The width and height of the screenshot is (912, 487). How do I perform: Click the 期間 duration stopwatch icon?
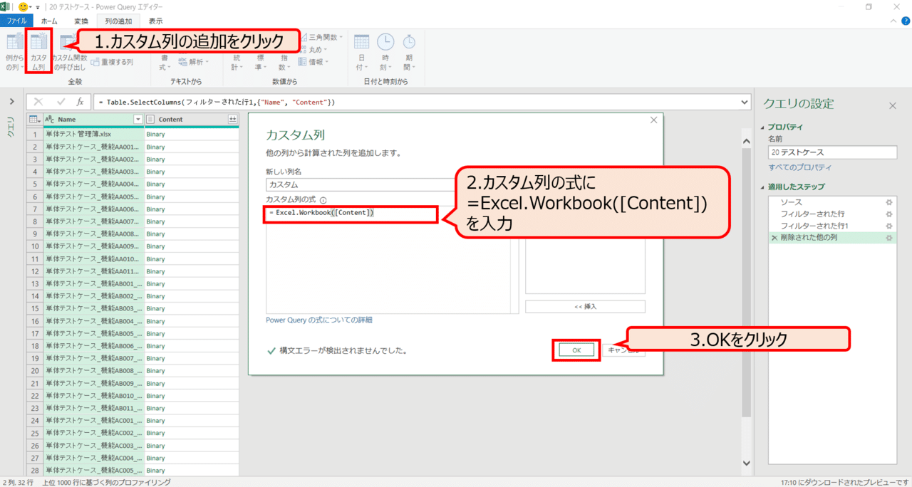tap(409, 41)
